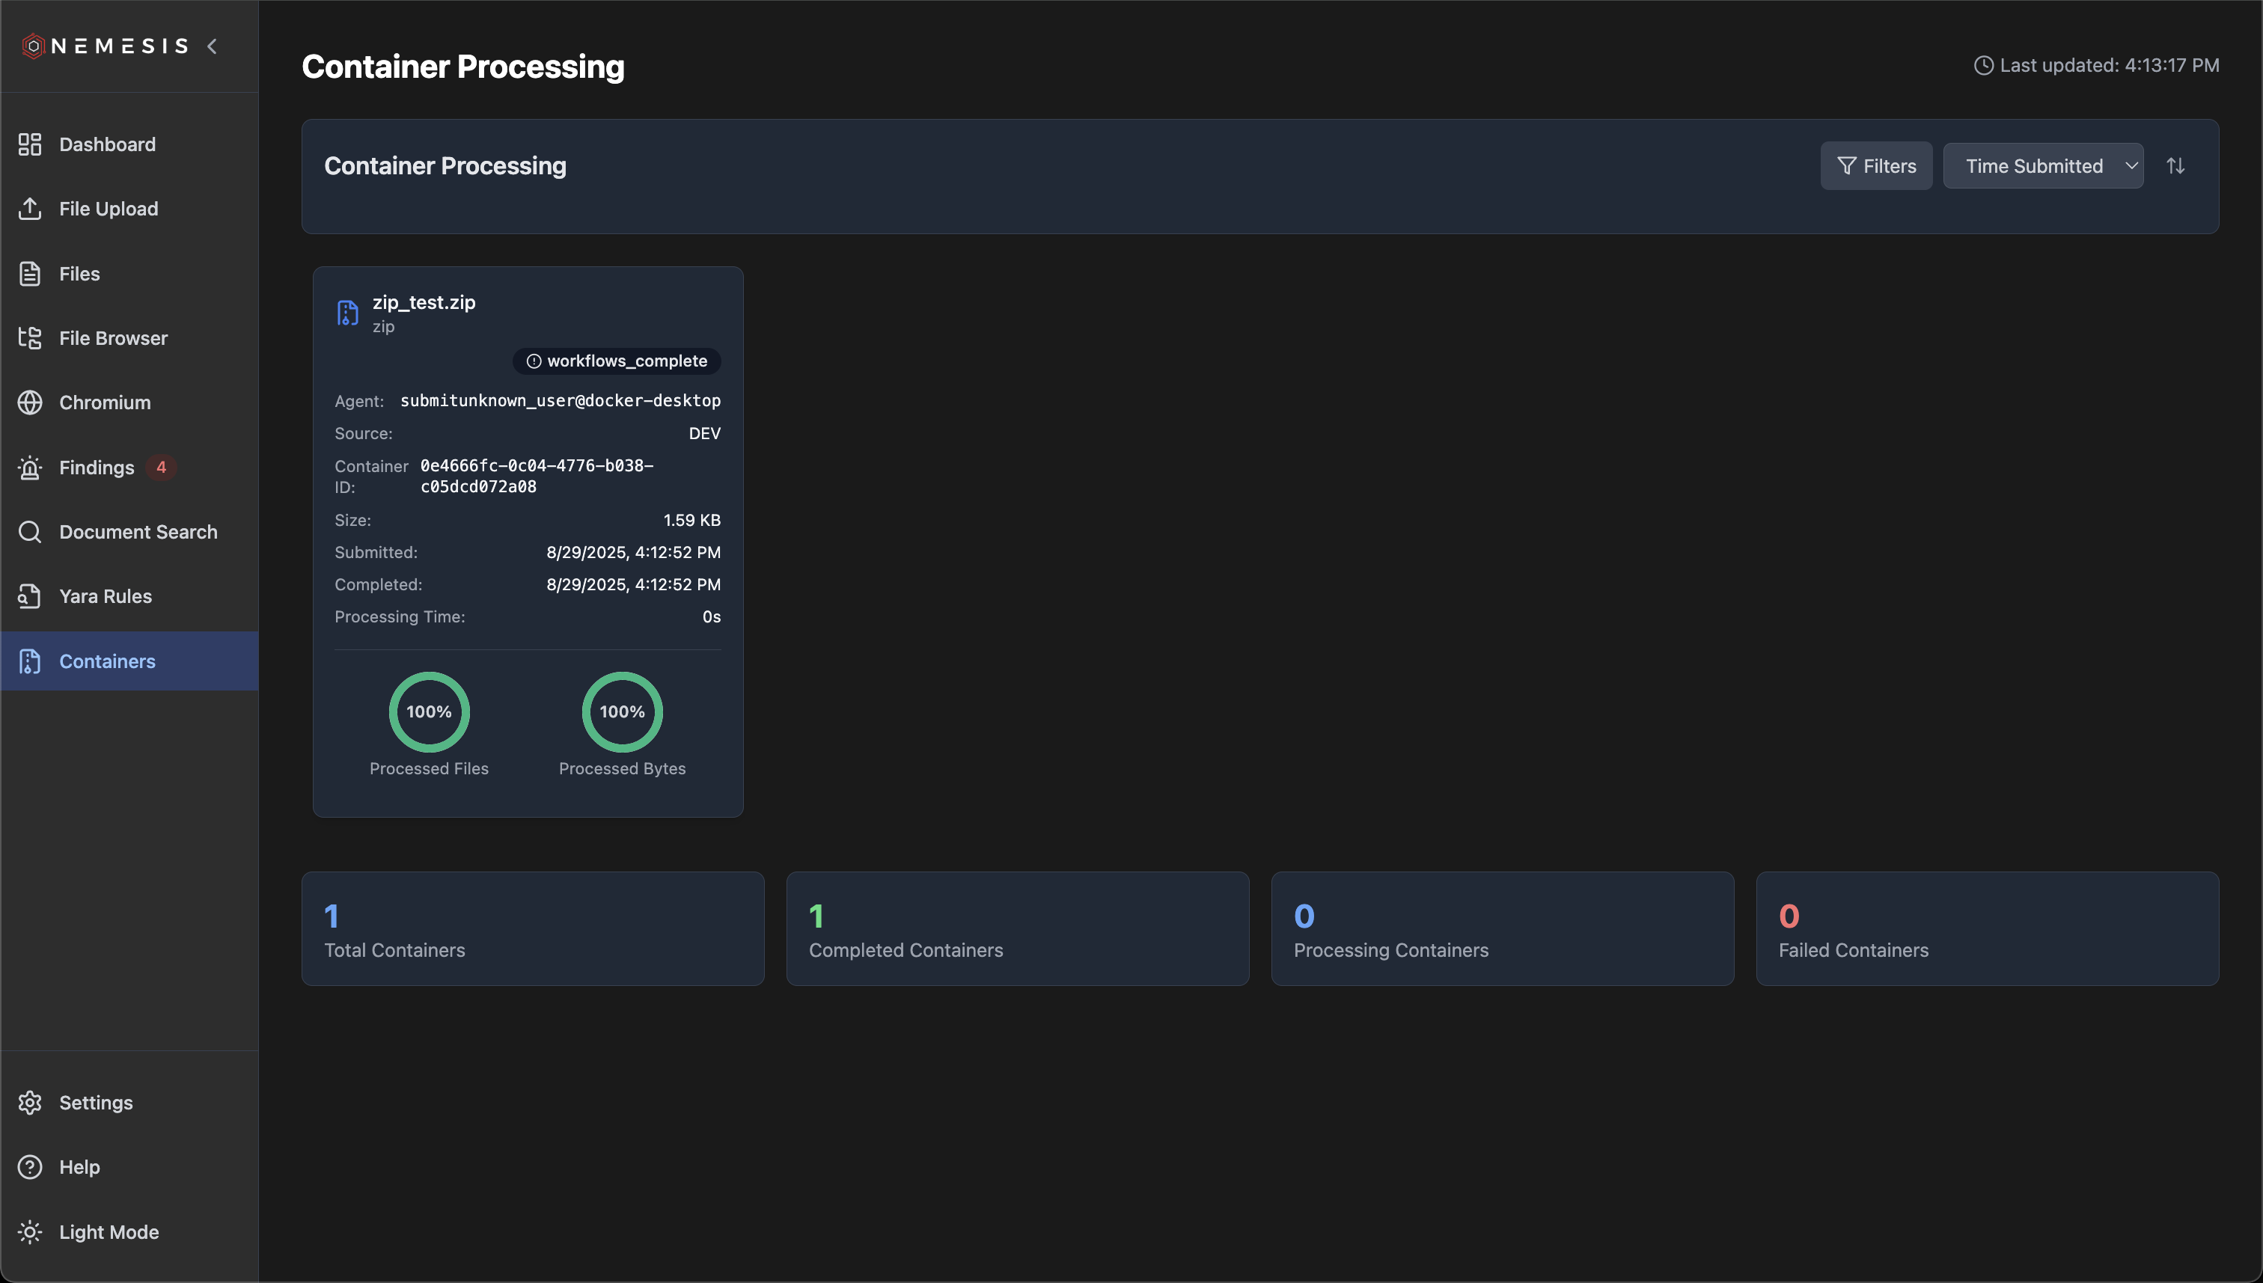Click the zip file icon on zip_test.zip card
Screen dimensions: 2263x1283
[347, 312]
